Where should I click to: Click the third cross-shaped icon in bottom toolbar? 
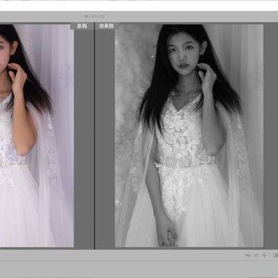pos(264,255)
